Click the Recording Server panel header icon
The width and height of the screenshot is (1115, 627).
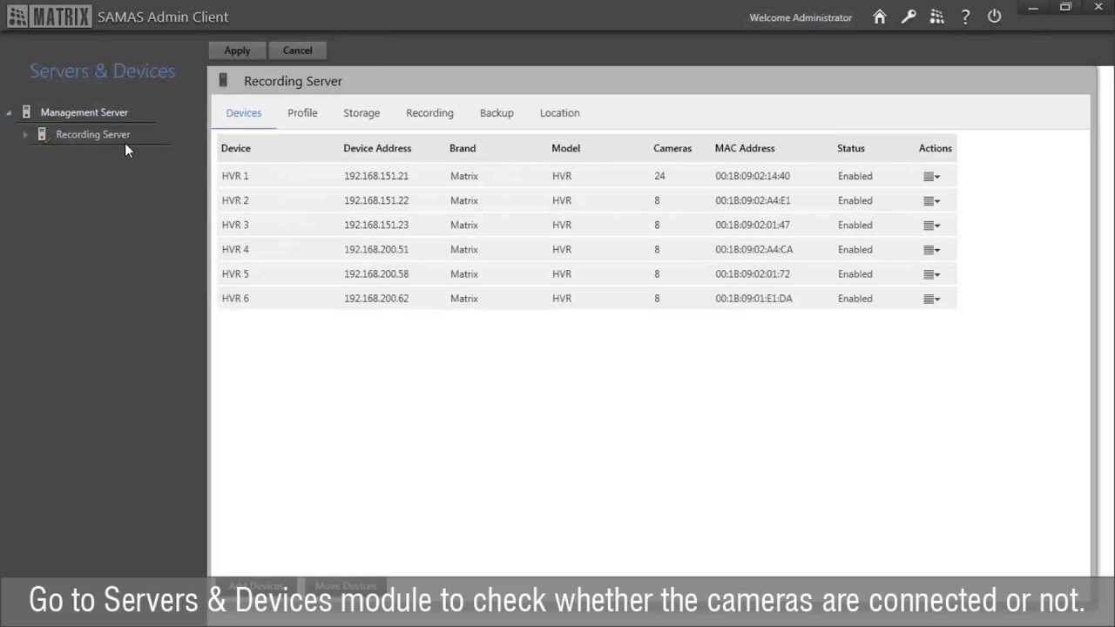[223, 80]
